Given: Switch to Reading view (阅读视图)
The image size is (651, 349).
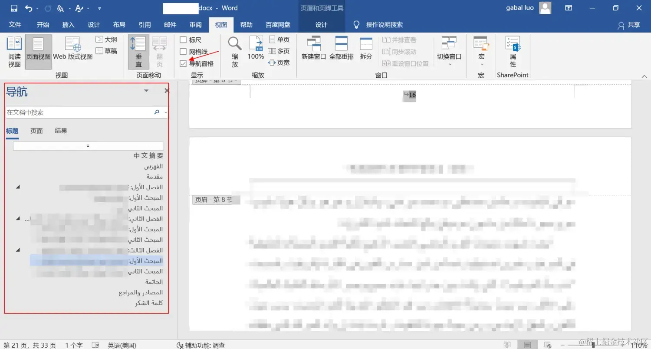Looking at the screenshot, I should (x=15, y=52).
